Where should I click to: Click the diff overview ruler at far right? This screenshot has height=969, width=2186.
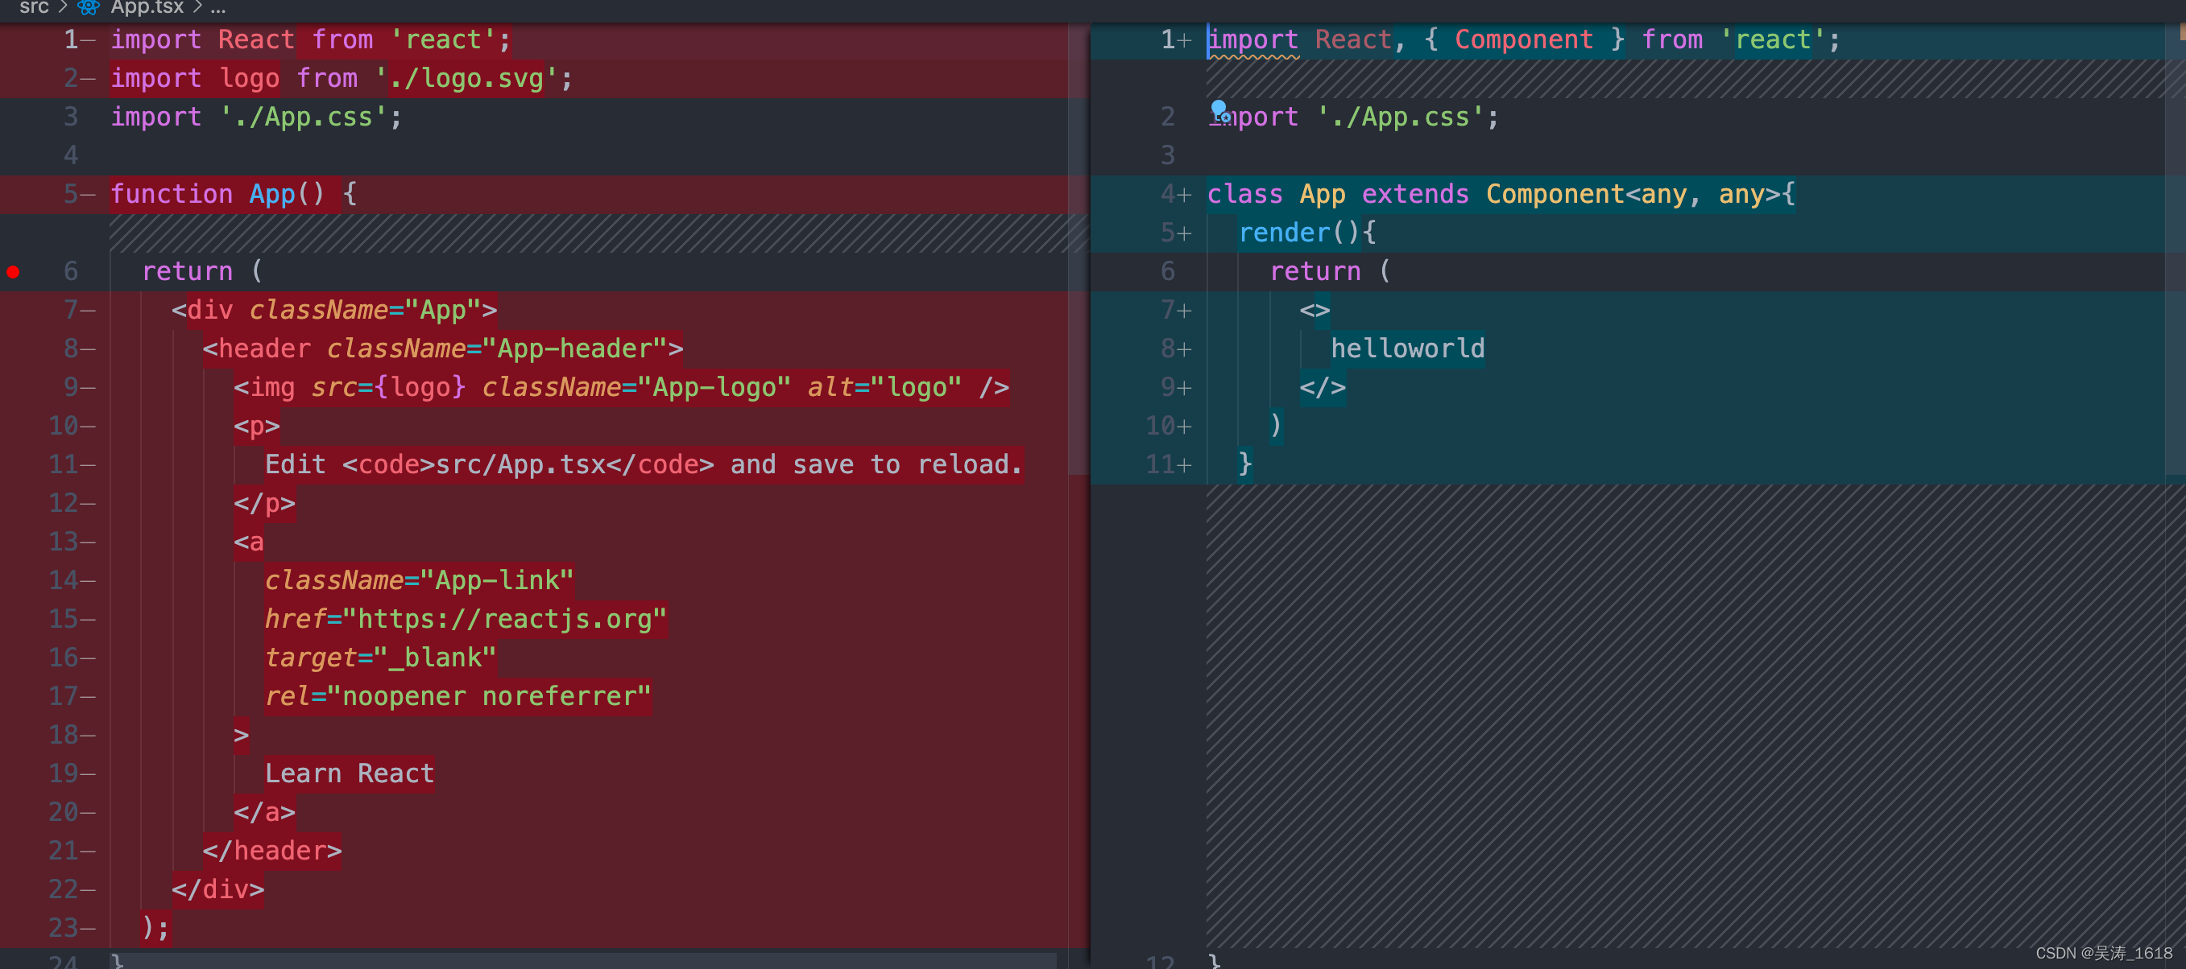pos(2176,254)
